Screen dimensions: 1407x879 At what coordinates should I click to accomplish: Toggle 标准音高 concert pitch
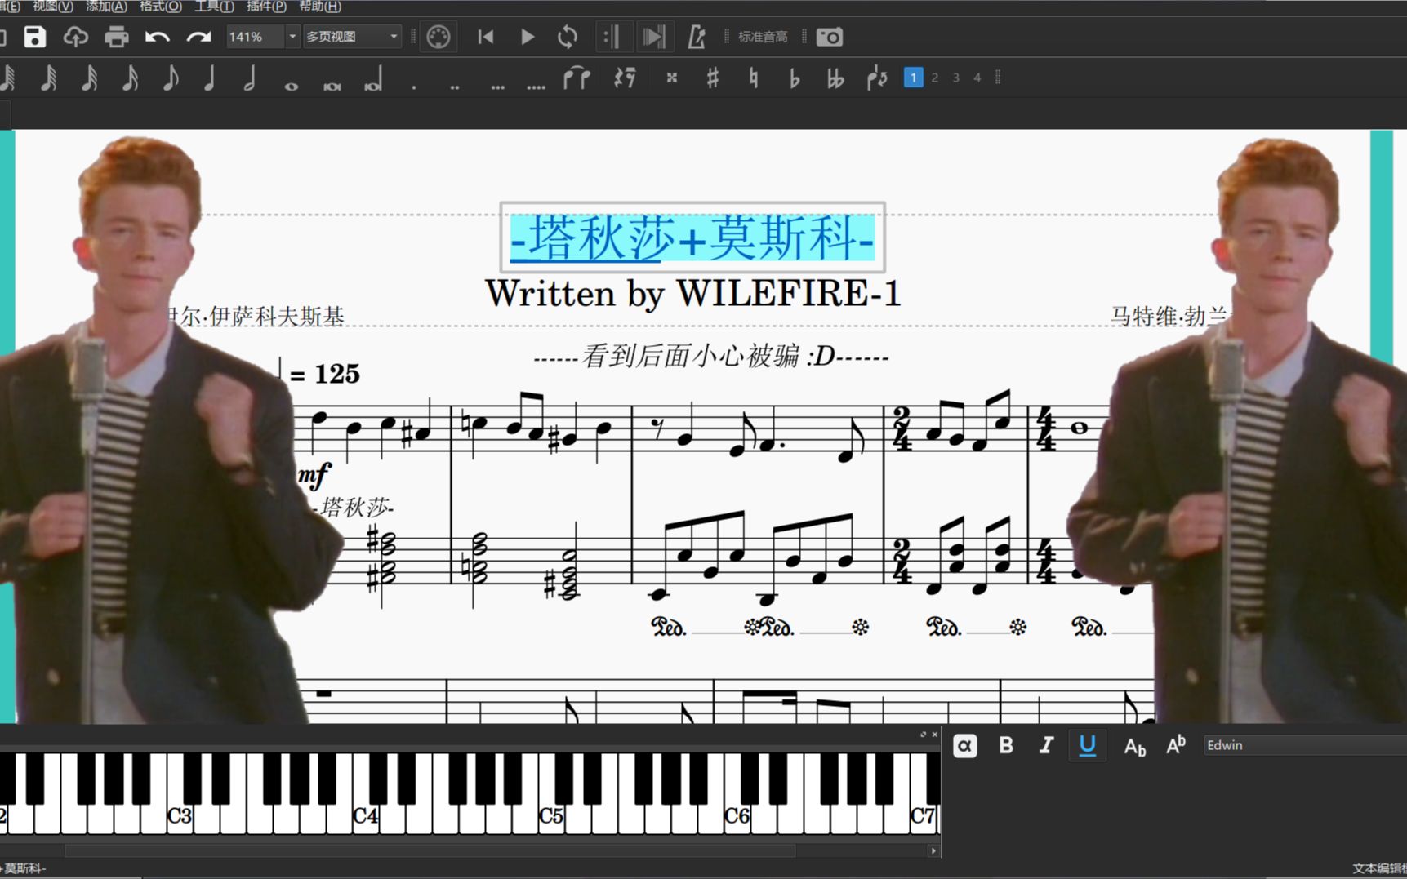[763, 37]
